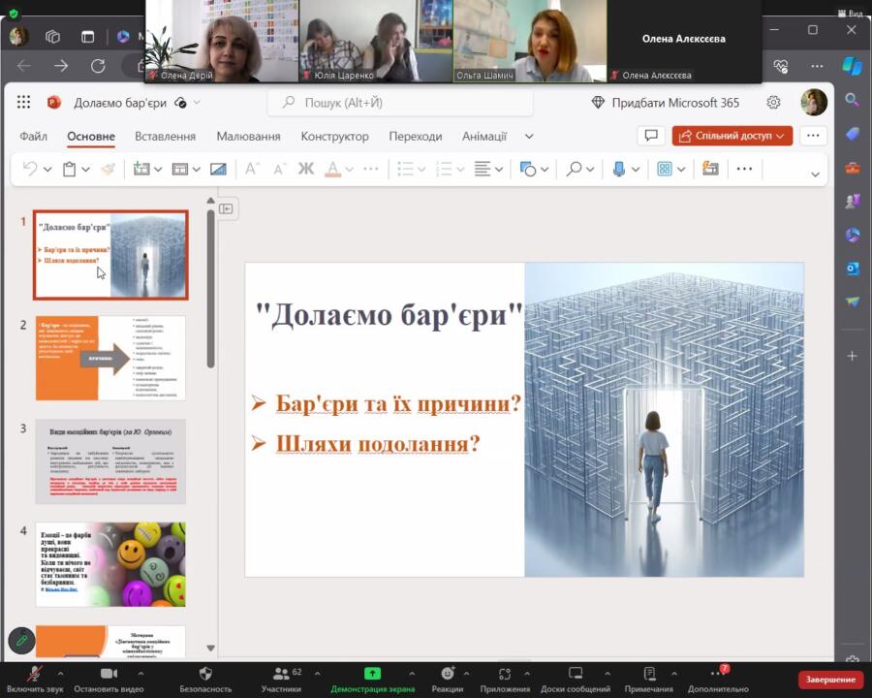This screenshot has width=872, height=698.
Task: Select the Format Painter brush icon
Action: coord(108,169)
